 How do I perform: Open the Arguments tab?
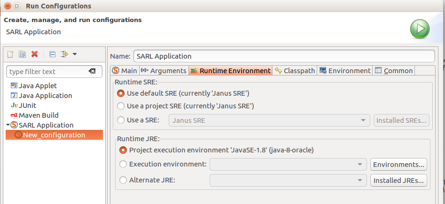(164, 70)
